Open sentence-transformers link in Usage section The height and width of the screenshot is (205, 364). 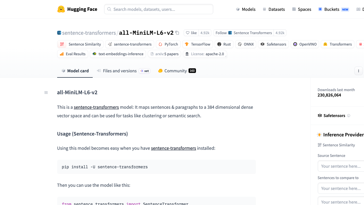173,148
